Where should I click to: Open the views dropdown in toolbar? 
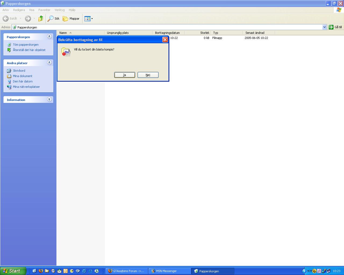(x=88, y=19)
